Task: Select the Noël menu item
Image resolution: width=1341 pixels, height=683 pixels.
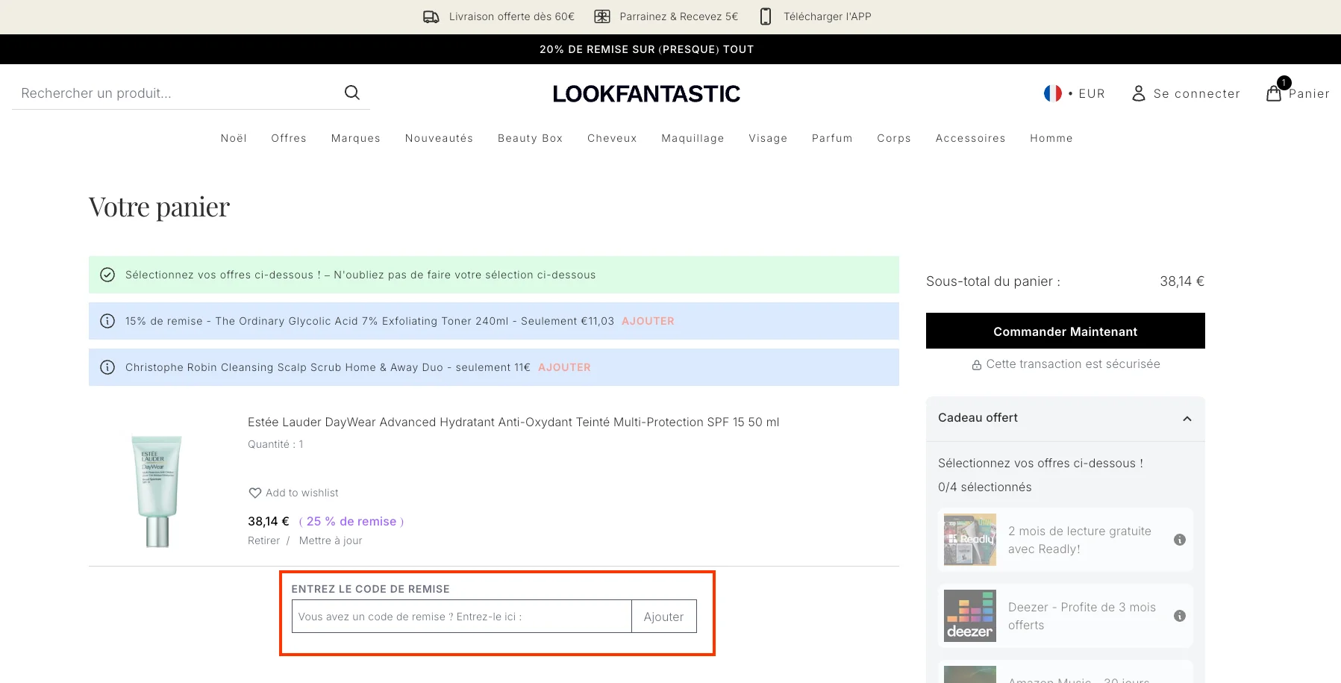Action: coord(234,138)
